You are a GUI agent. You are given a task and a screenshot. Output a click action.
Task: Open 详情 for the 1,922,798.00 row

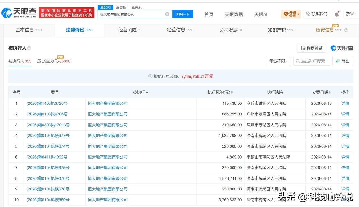tap(345, 136)
